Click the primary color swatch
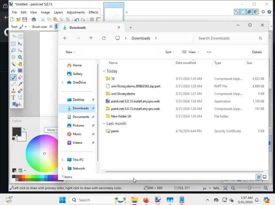 tap(17, 132)
